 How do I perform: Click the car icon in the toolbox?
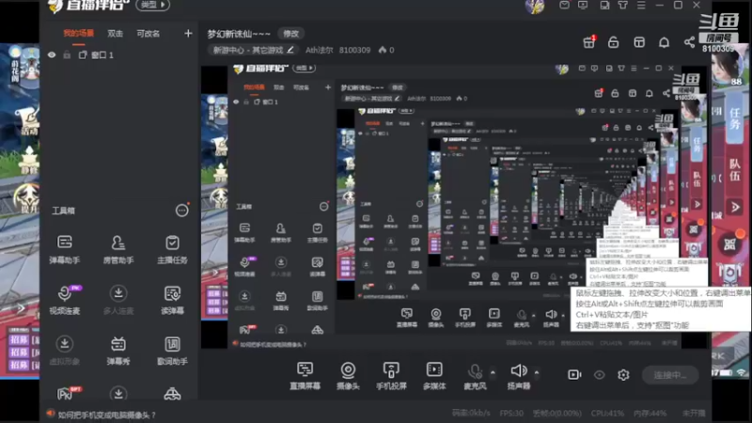pos(172,394)
